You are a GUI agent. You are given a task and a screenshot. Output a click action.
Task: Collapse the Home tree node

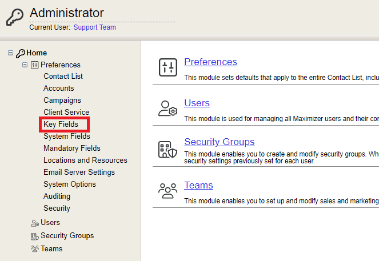tap(10, 53)
